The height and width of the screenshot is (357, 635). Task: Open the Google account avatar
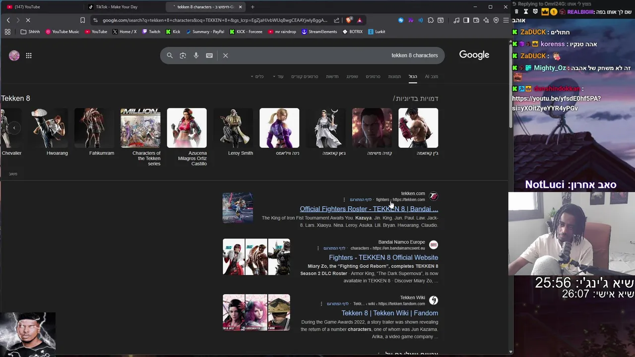(14, 56)
